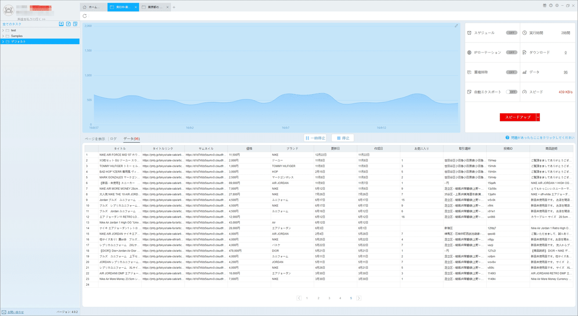Open the settings gear icon in title bar
Screen dimensions: 578x316
[557, 5]
